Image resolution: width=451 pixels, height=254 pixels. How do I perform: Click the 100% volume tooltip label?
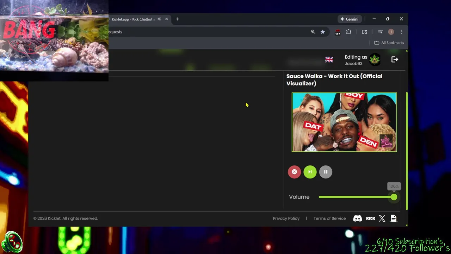pos(394,186)
